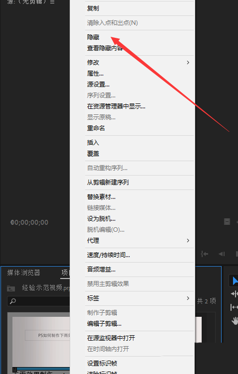Click the 00;00;00;00 source timecode

29,222
